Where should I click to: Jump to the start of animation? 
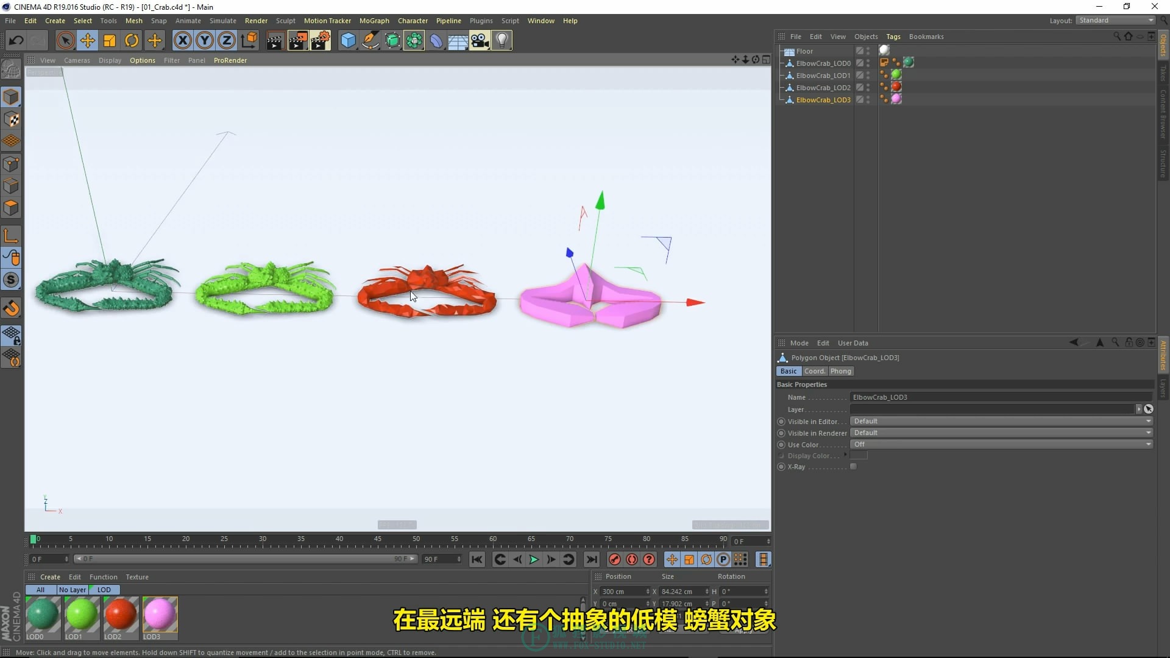tap(477, 559)
